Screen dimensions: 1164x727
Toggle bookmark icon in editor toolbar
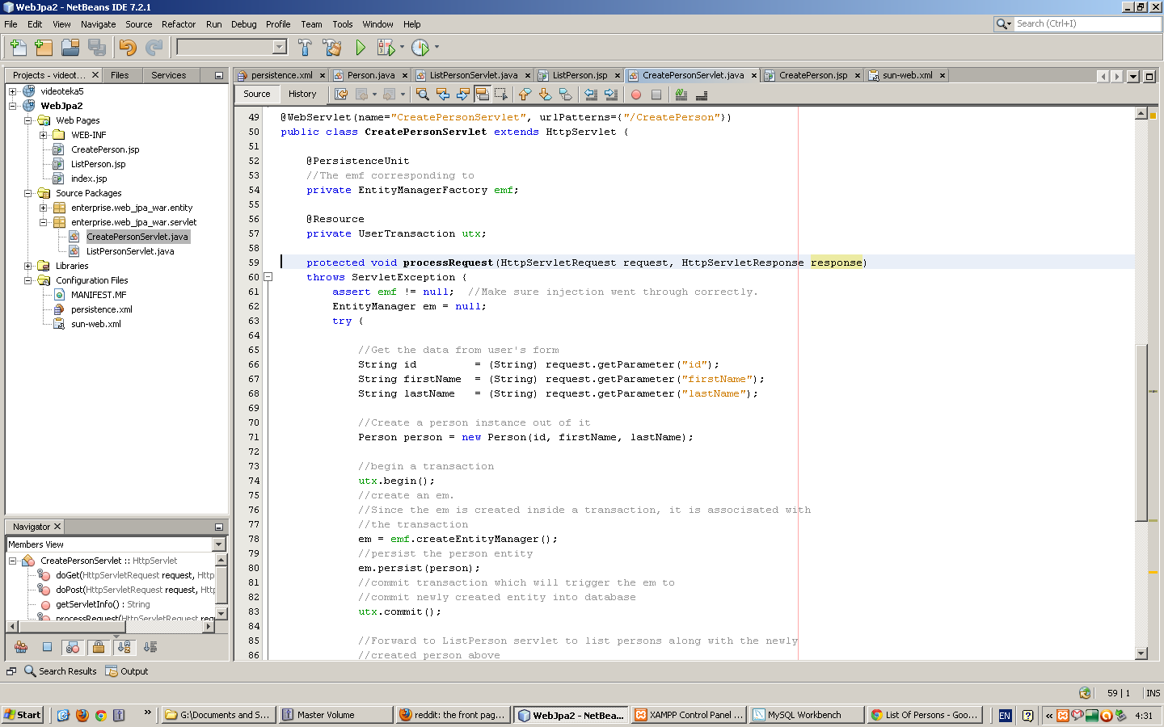point(565,95)
